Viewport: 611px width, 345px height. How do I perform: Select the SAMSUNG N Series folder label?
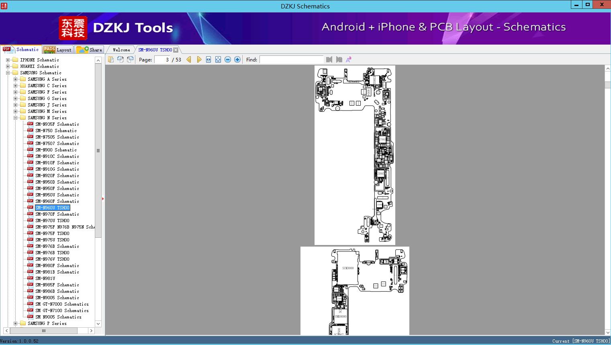coord(47,118)
